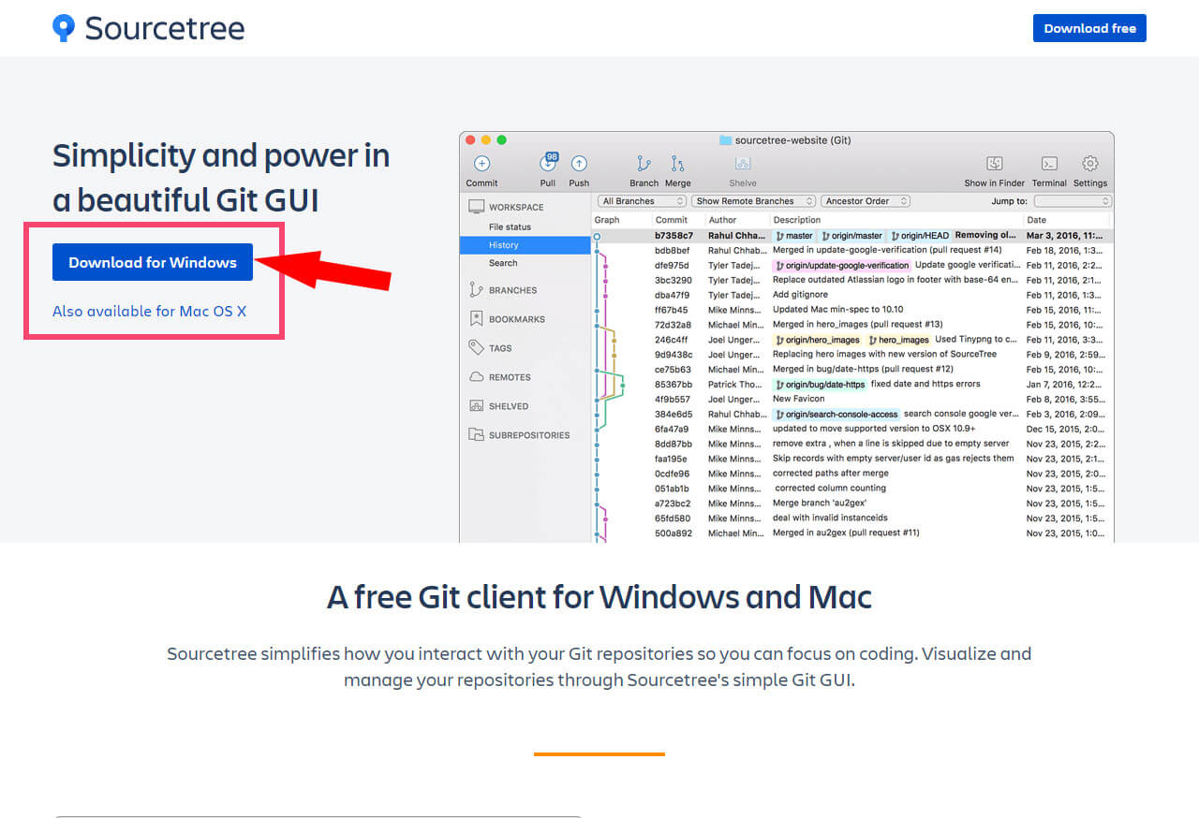Screen dimensions: 1199x818
Task: Select commit 3bc3290 row
Action: click(852, 280)
